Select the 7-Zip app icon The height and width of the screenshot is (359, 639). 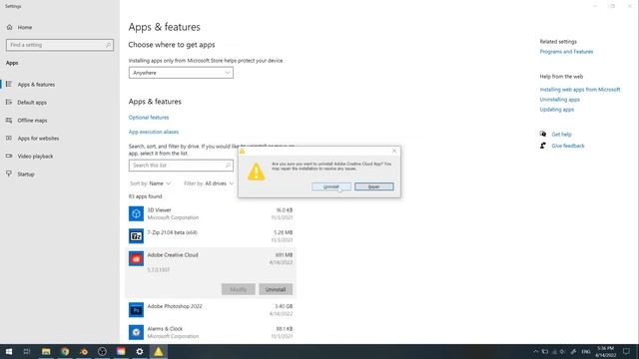(136, 236)
